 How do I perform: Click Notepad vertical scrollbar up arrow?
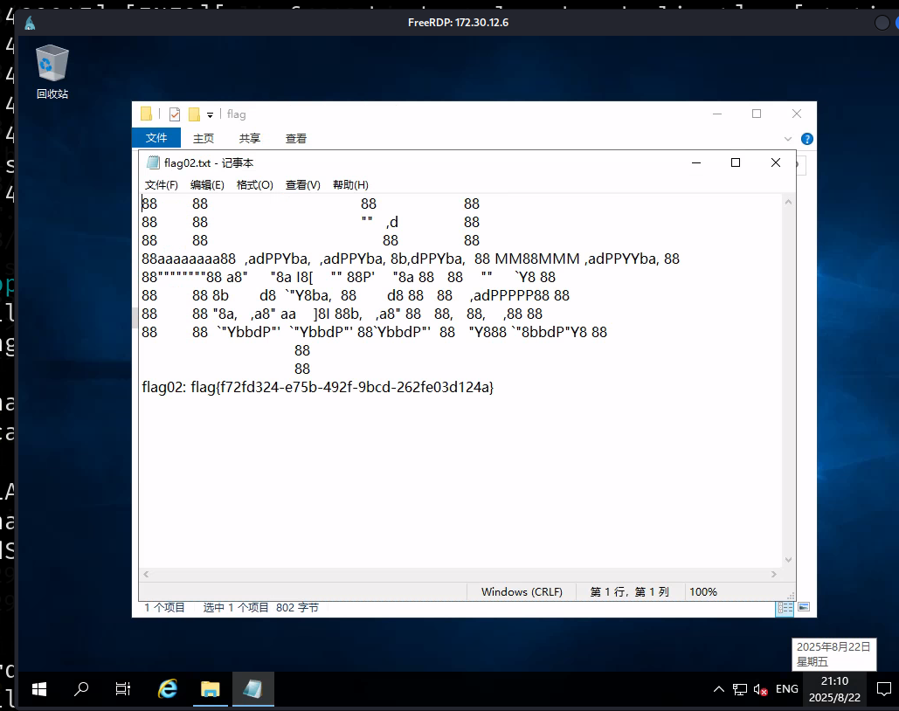788,202
